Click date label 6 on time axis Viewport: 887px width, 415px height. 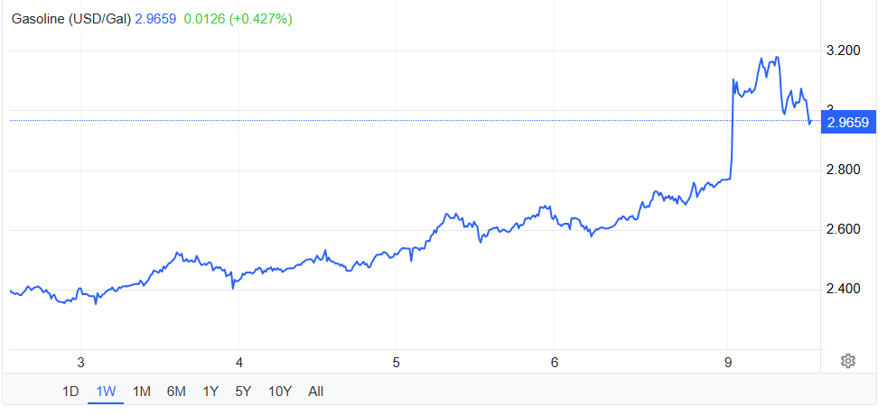(555, 362)
